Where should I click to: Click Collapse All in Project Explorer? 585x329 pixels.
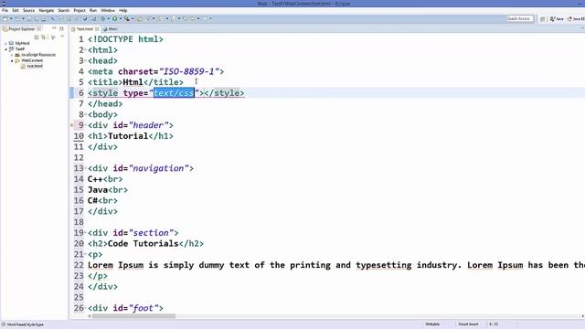point(37,37)
